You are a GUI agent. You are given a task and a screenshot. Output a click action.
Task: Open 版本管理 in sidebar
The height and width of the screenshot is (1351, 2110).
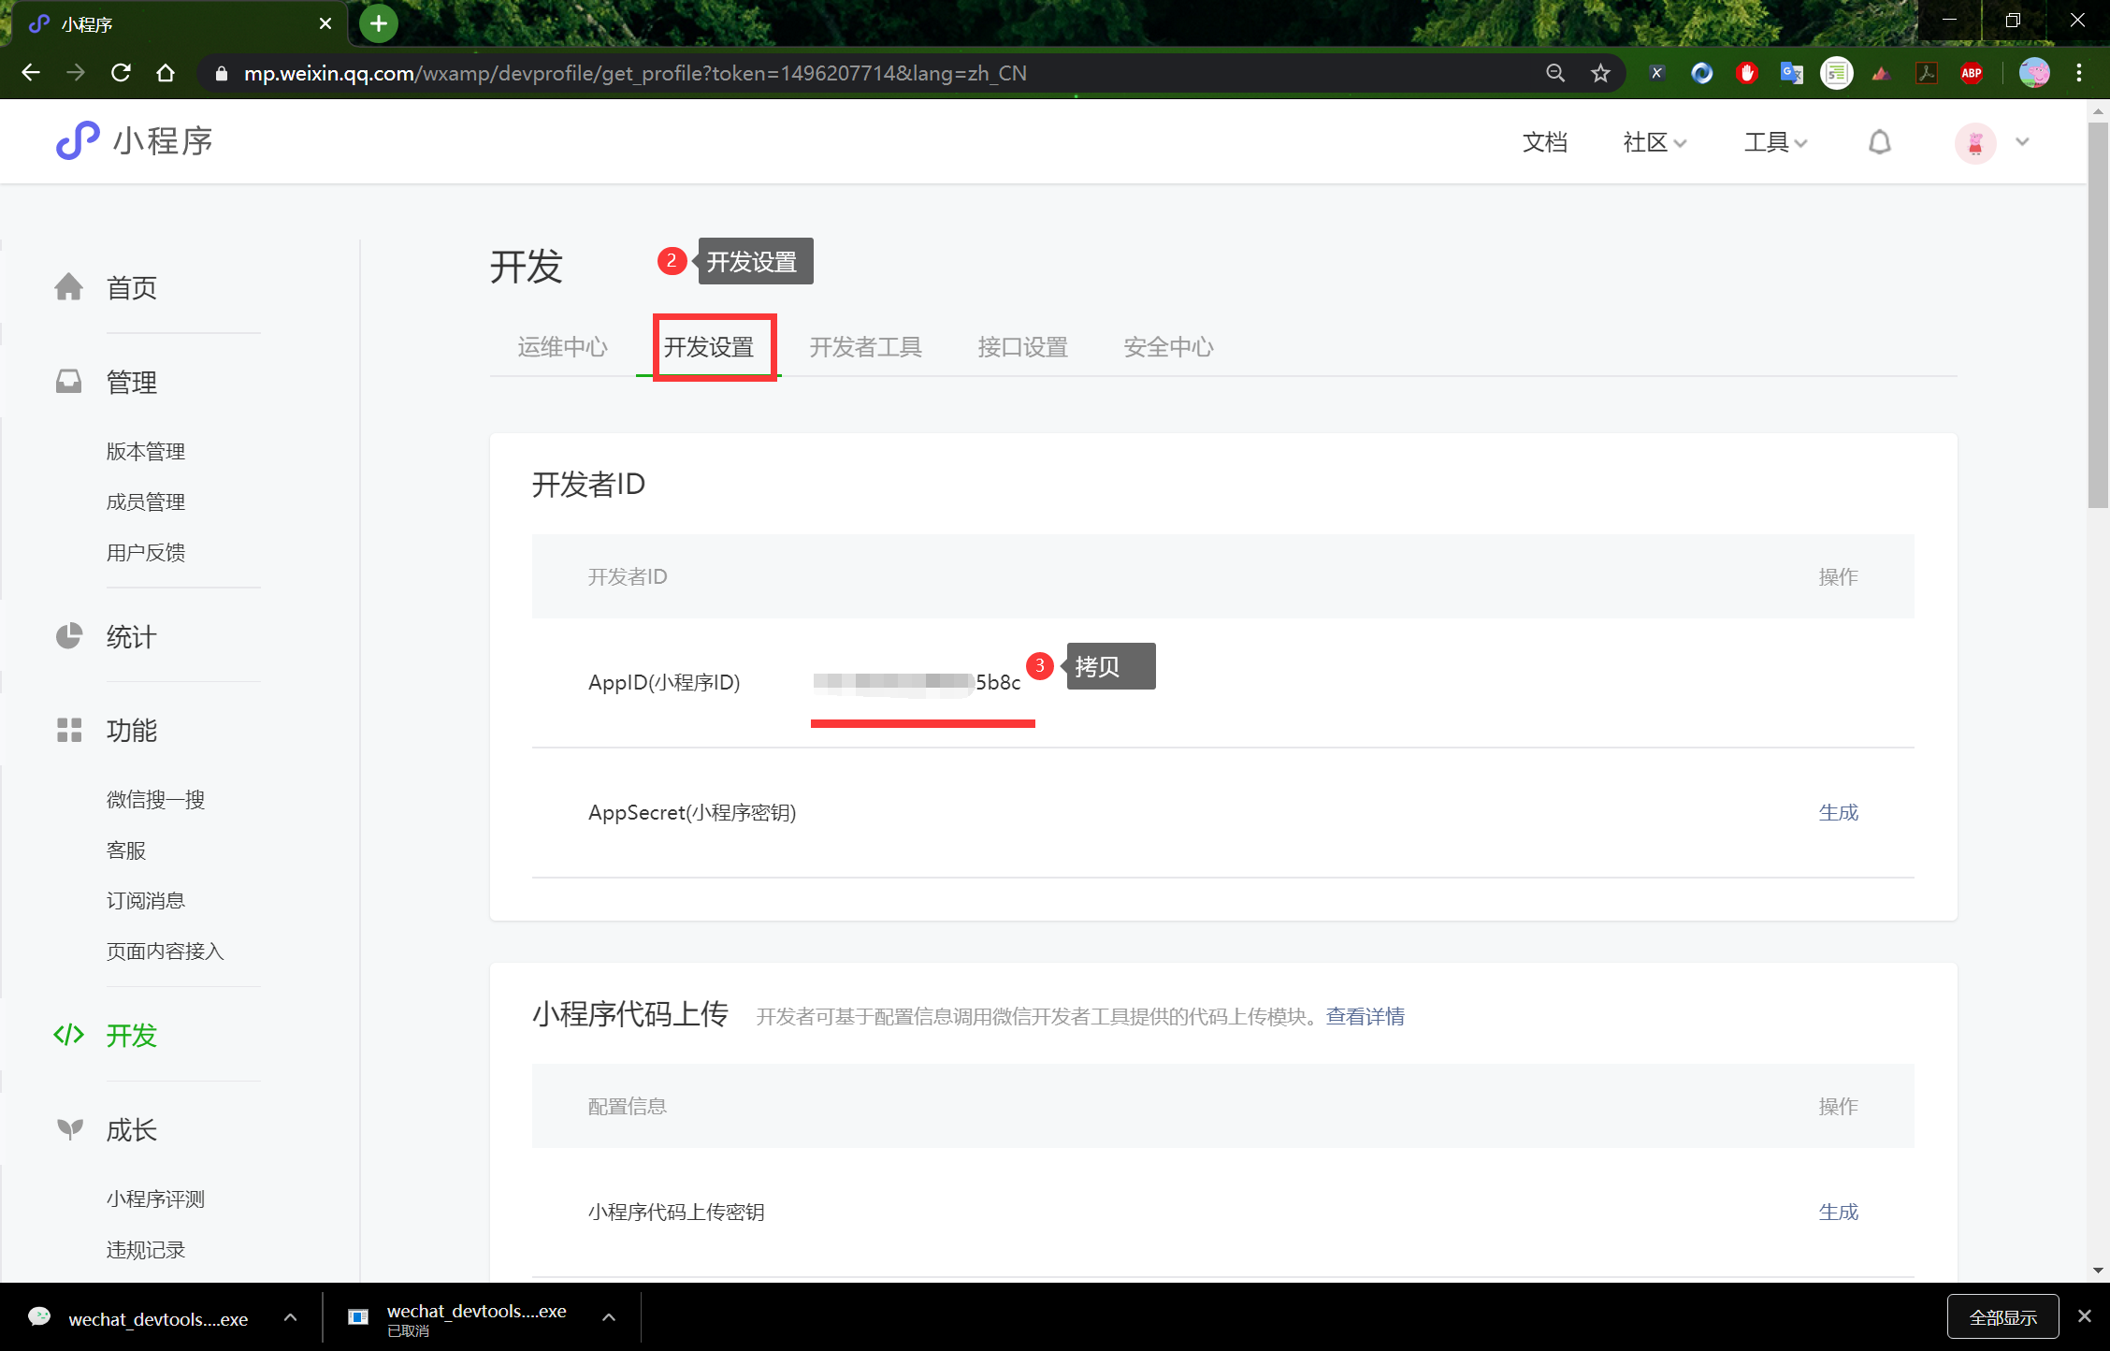coord(146,452)
